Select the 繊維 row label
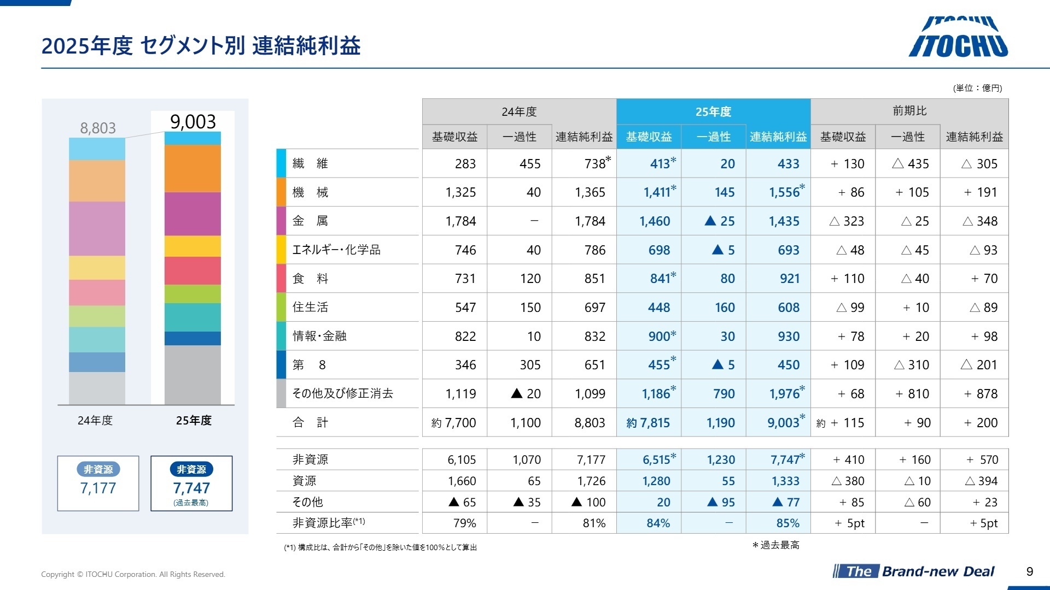 (310, 163)
